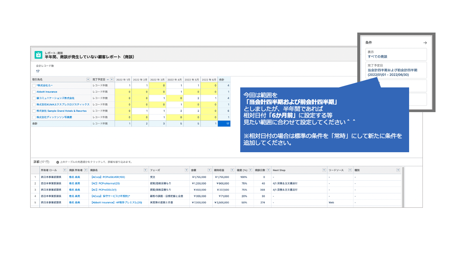Click the 368 商談日数 cell

(x=263, y=190)
